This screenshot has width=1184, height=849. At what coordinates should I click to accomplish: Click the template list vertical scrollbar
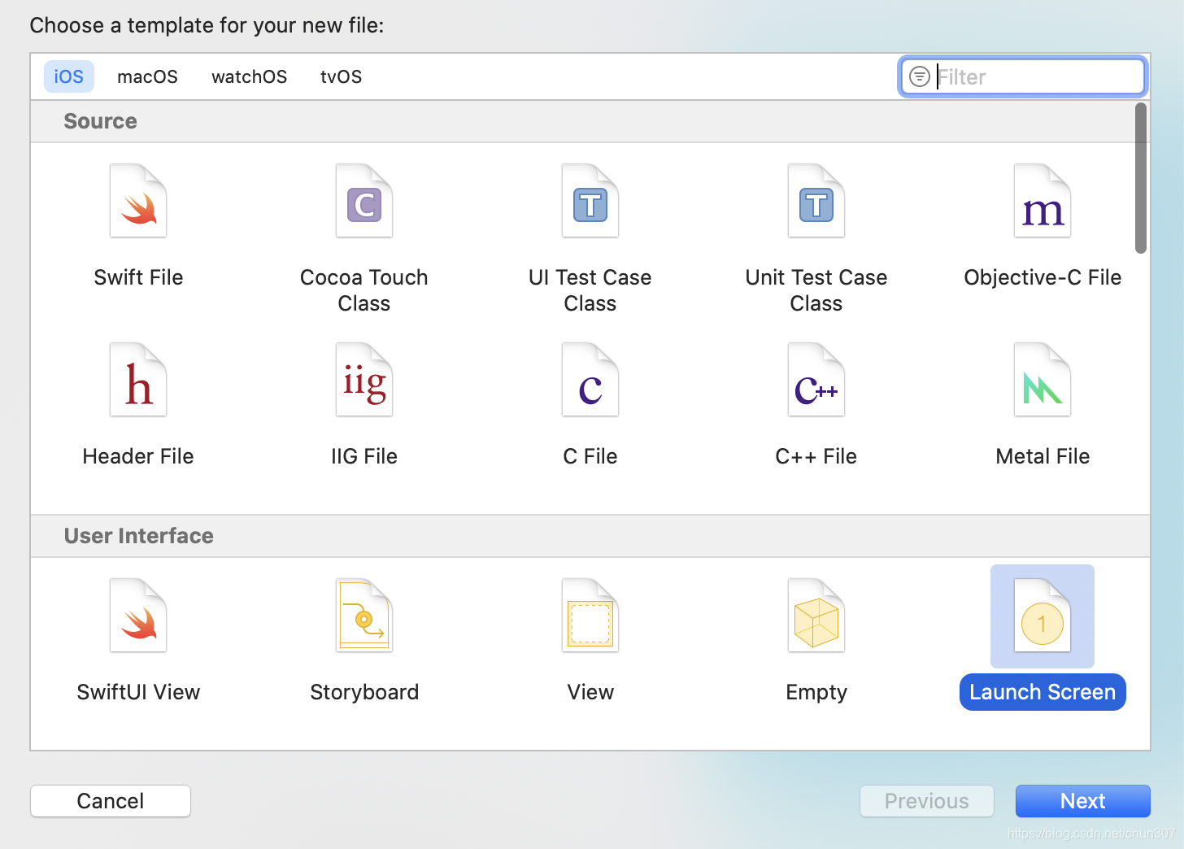coord(1141,178)
